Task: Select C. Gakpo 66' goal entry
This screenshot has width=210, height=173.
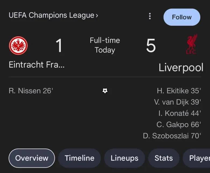Action: [x=179, y=125]
